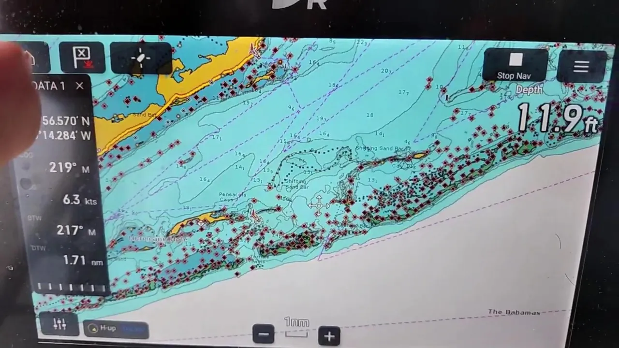Stop navigation with Stop Nav button
Viewport: 619px width, 348px height.
[515, 65]
